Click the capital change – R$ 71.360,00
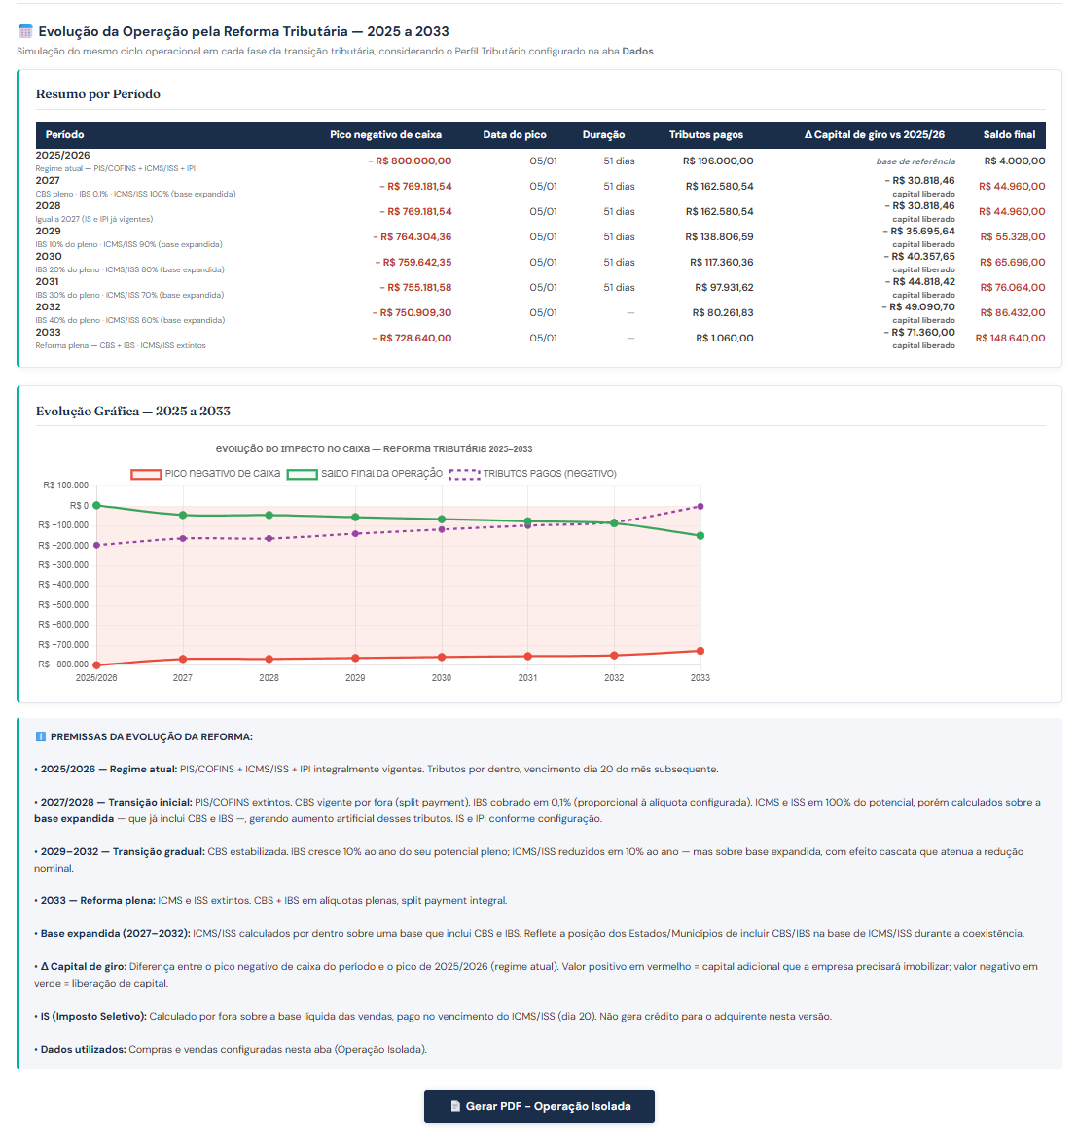Screen dimensions: 1077x1148 (x=918, y=333)
